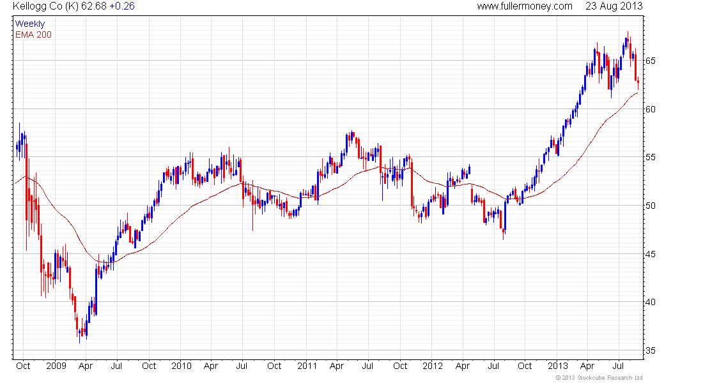
Task: Click the y-axis label 65
Action: 650,61
